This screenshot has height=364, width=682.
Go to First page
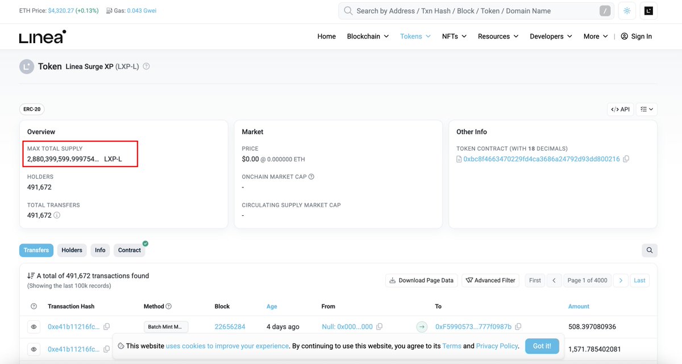pyautogui.click(x=535, y=280)
